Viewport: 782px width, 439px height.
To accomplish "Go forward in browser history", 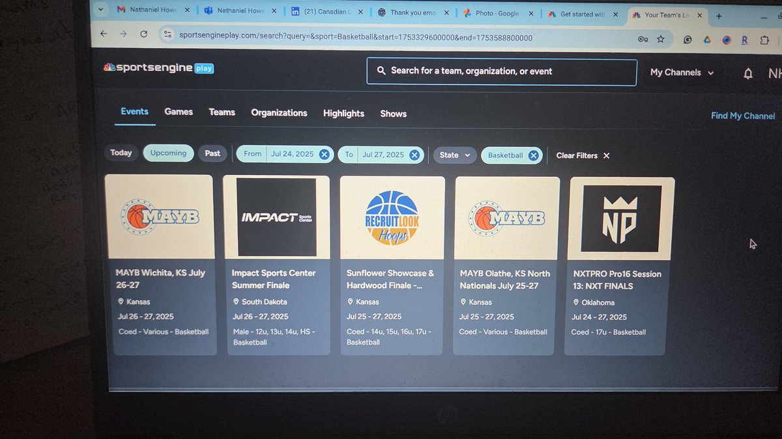I will 124,34.
